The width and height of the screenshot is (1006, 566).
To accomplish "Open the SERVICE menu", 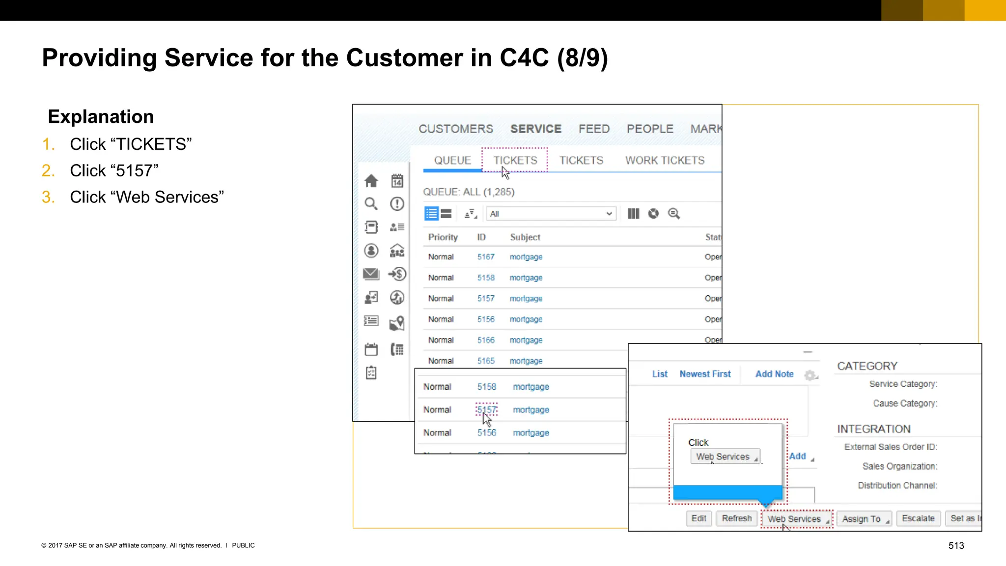I will [536, 129].
